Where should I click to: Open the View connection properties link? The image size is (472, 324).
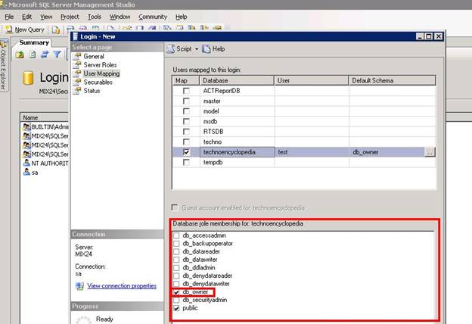122,285
